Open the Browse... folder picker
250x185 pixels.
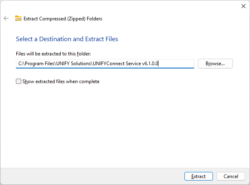point(215,64)
